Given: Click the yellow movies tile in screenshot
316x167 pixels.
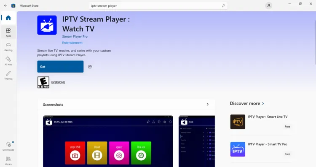Looking at the screenshot, I should point(97,153).
